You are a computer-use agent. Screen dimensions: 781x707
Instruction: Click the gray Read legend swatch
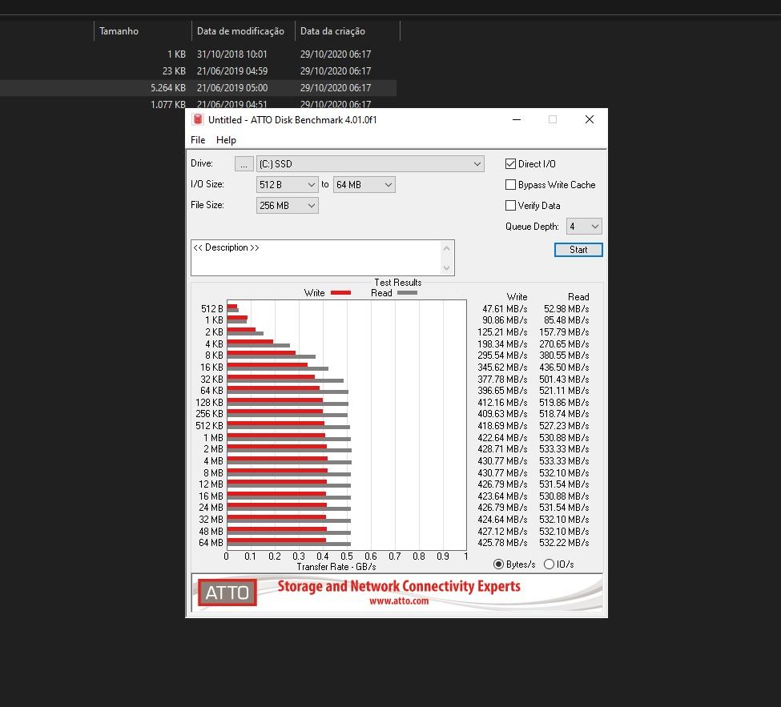[x=407, y=293]
